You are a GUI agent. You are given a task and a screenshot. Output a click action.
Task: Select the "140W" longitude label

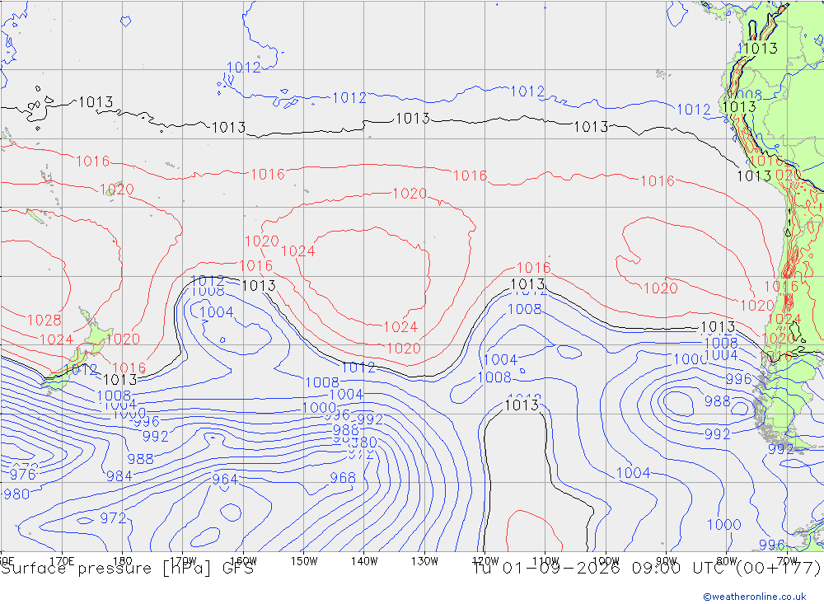click(x=365, y=561)
